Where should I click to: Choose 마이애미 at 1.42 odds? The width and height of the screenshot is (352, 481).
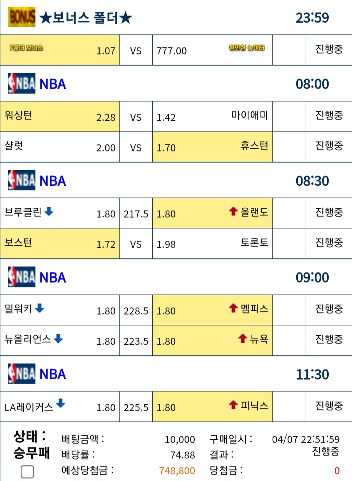[x=212, y=116]
